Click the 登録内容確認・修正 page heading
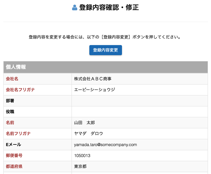This screenshot has width=211, height=174. [109, 8]
